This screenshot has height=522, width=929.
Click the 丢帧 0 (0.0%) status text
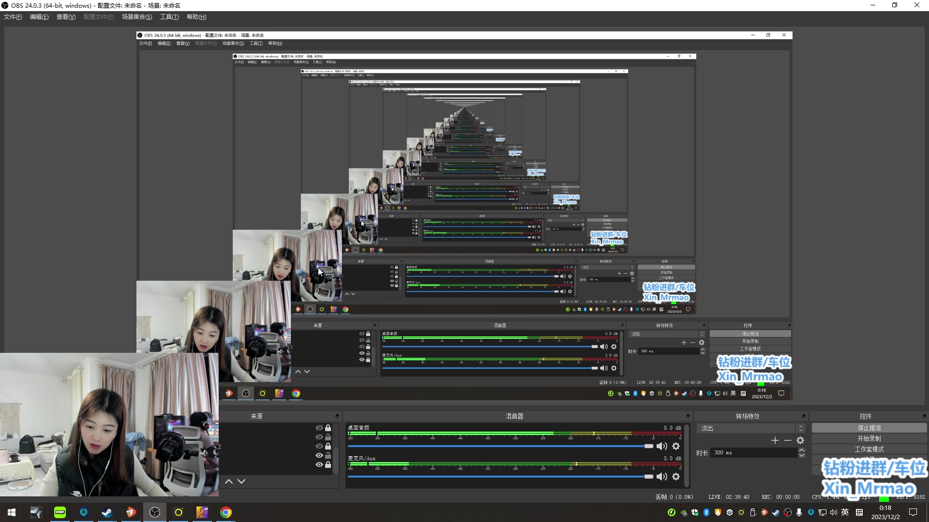(674, 497)
